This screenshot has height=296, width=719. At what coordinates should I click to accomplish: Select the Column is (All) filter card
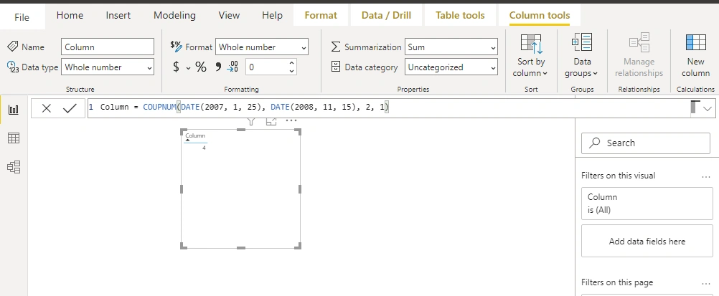point(647,204)
